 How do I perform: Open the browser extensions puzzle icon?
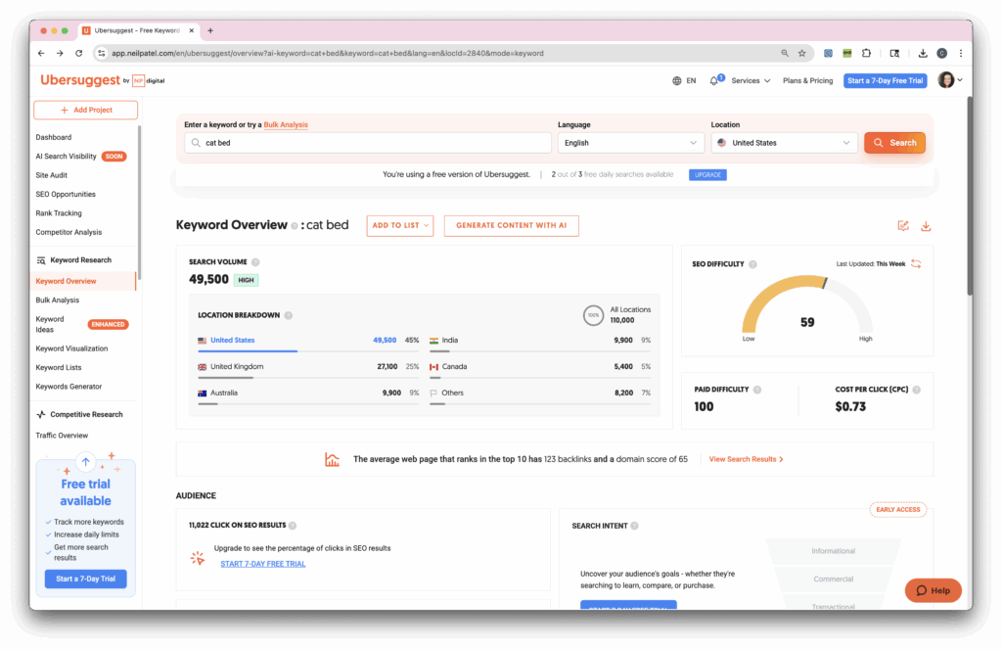pos(867,54)
